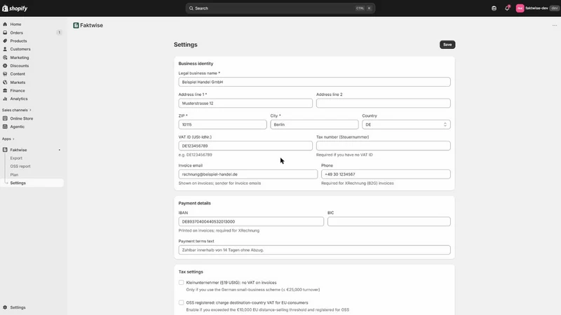Click the Products tag icon
This screenshot has height=315, width=561.
5,41
